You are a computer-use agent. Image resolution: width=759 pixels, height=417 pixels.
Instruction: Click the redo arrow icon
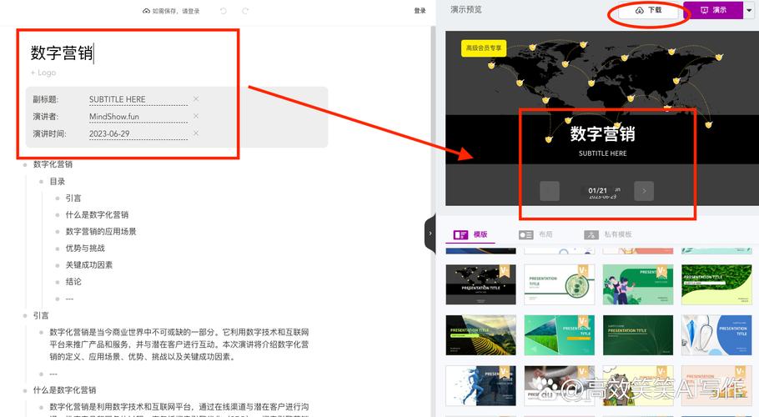click(x=245, y=11)
